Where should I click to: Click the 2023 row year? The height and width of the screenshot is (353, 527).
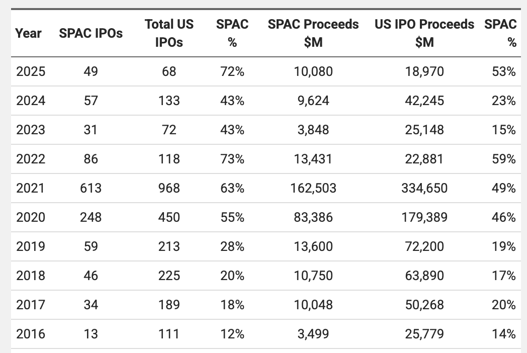(x=31, y=130)
